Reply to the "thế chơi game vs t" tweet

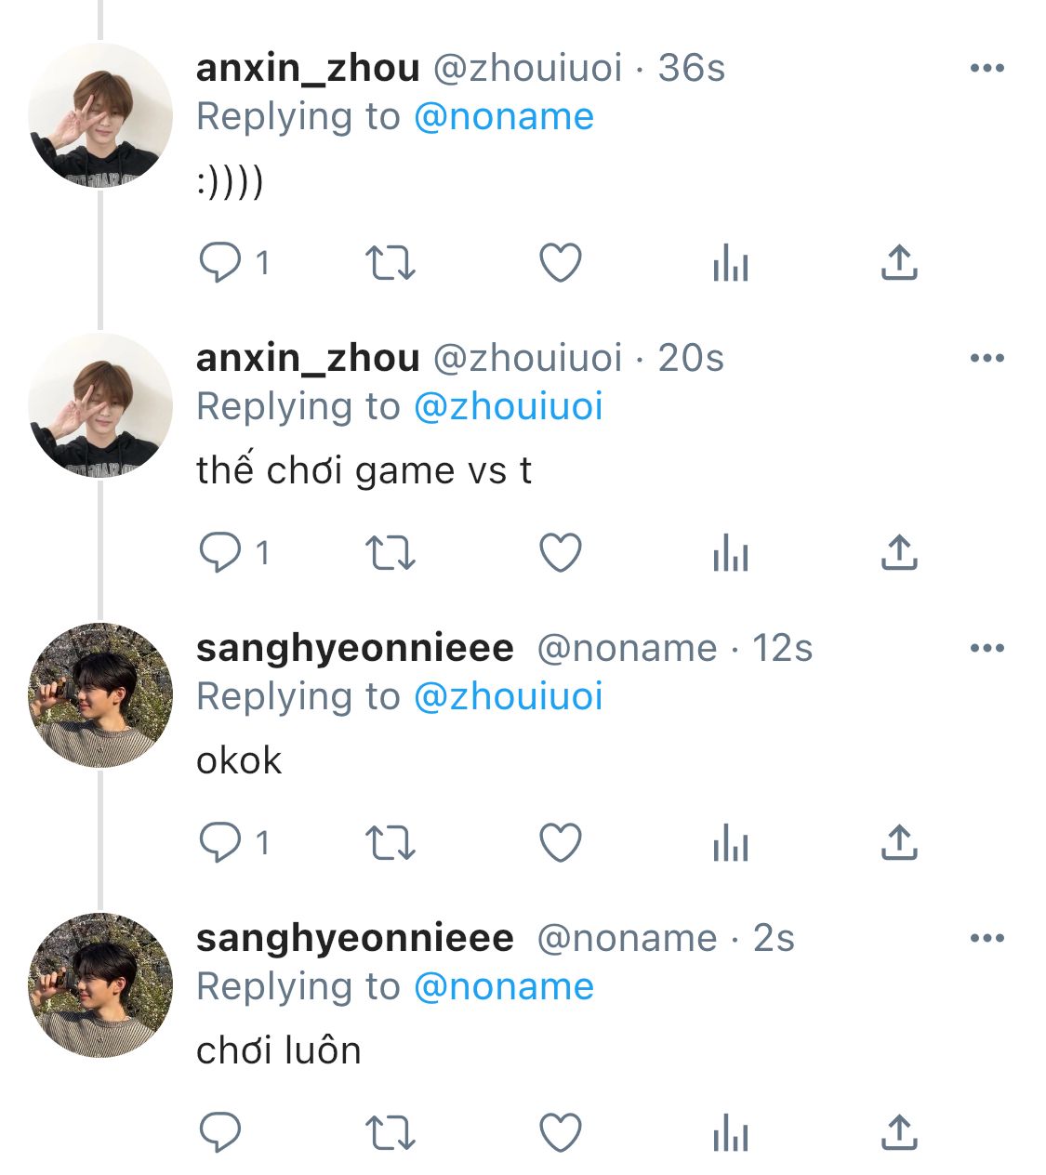tap(220, 553)
